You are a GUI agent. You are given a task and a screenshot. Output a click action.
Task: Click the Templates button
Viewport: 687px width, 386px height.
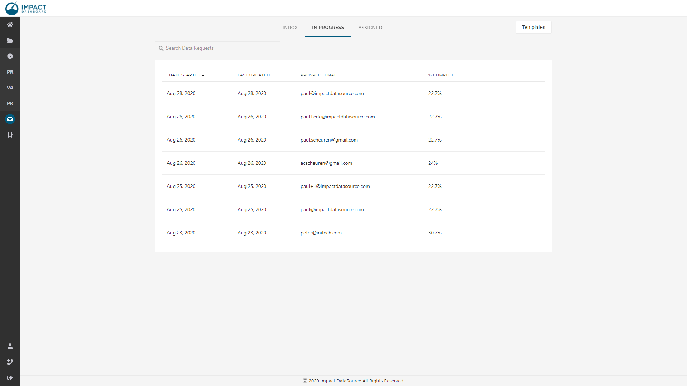533,27
